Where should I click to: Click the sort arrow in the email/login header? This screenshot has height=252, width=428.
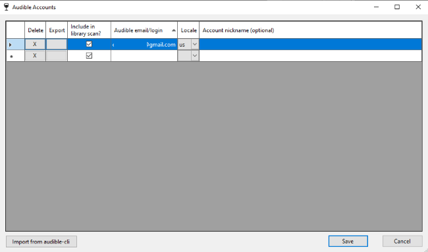pos(174,30)
